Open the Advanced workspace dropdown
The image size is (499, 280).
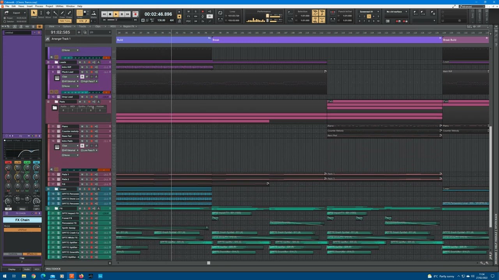tap(472, 7)
